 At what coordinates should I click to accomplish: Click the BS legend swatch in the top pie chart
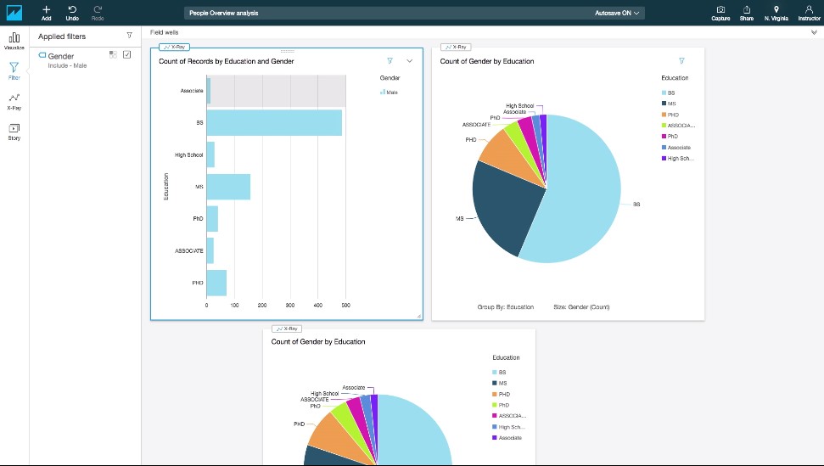[664, 93]
